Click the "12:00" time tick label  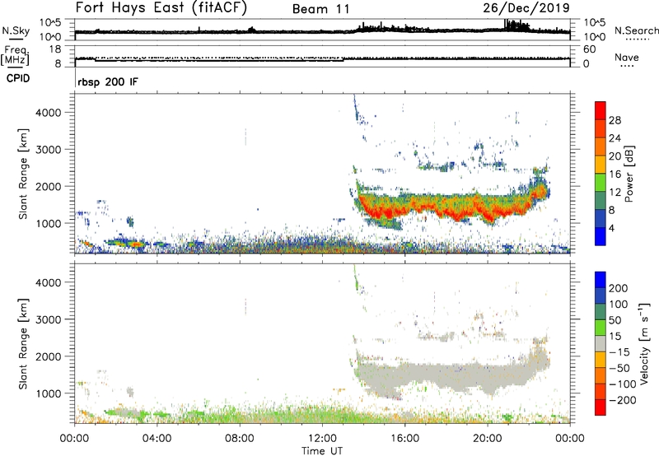(x=322, y=439)
